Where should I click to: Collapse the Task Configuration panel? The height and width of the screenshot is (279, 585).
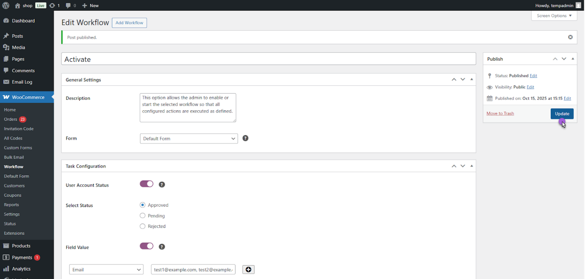(x=471, y=166)
